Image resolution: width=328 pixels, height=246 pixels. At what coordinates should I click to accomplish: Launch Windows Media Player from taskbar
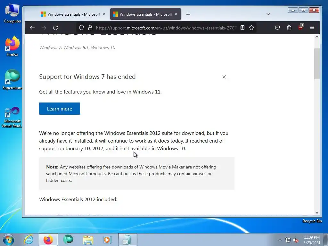108,240
